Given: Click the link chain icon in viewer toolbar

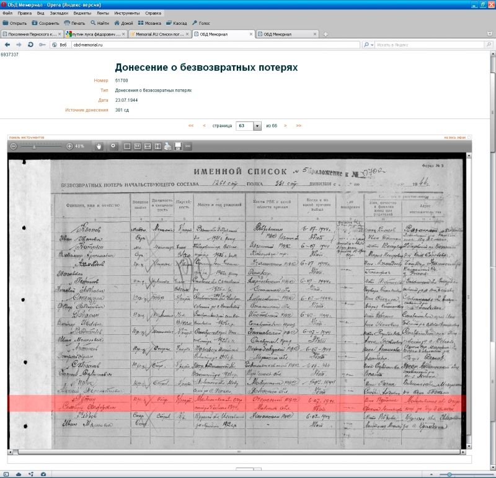Looking at the screenshot, I should (x=187, y=146).
